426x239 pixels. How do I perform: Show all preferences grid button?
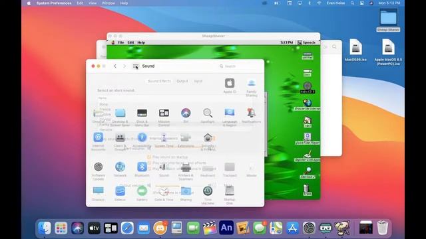[136, 66]
